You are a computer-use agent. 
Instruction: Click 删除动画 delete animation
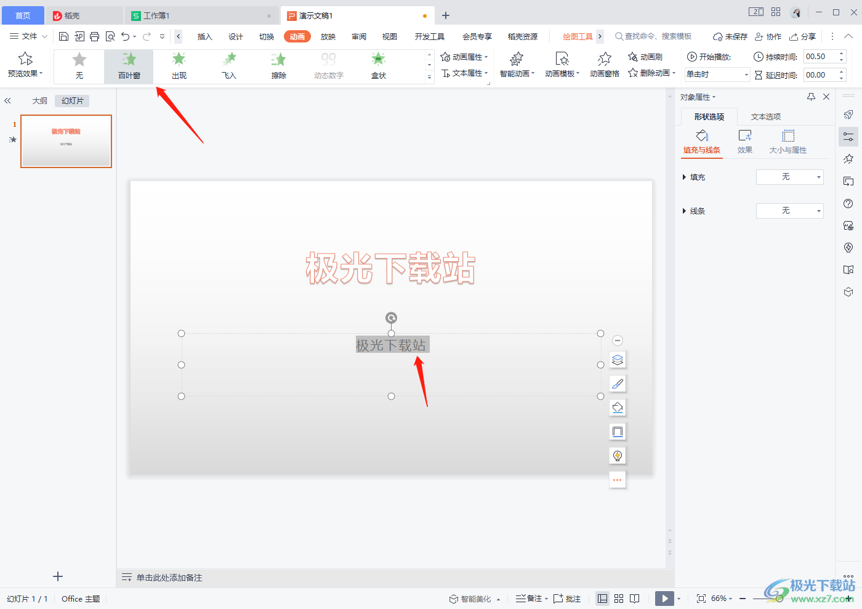point(651,73)
